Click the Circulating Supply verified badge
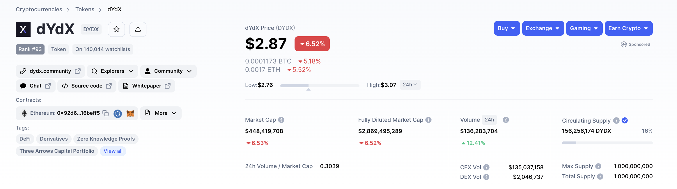 [x=625, y=121]
